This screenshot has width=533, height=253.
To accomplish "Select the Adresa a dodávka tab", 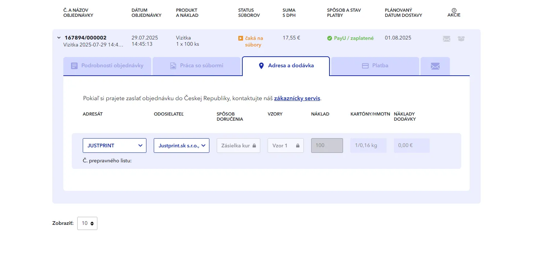I will (286, 66).
